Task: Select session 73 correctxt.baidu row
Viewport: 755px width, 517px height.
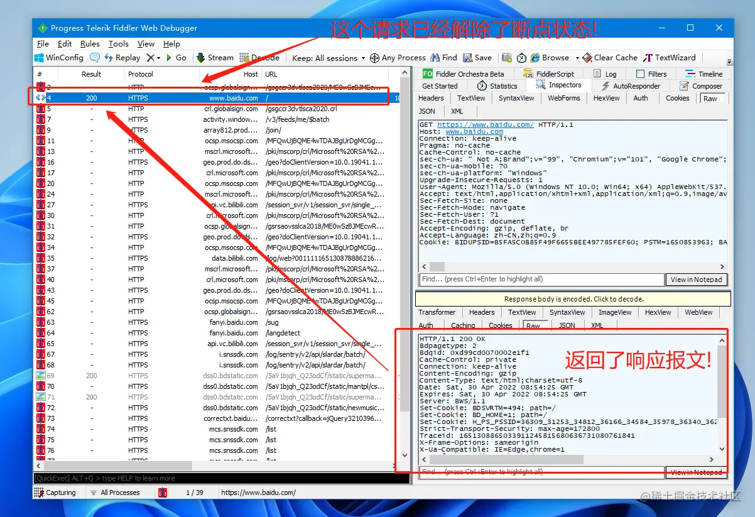Action: 217,418
